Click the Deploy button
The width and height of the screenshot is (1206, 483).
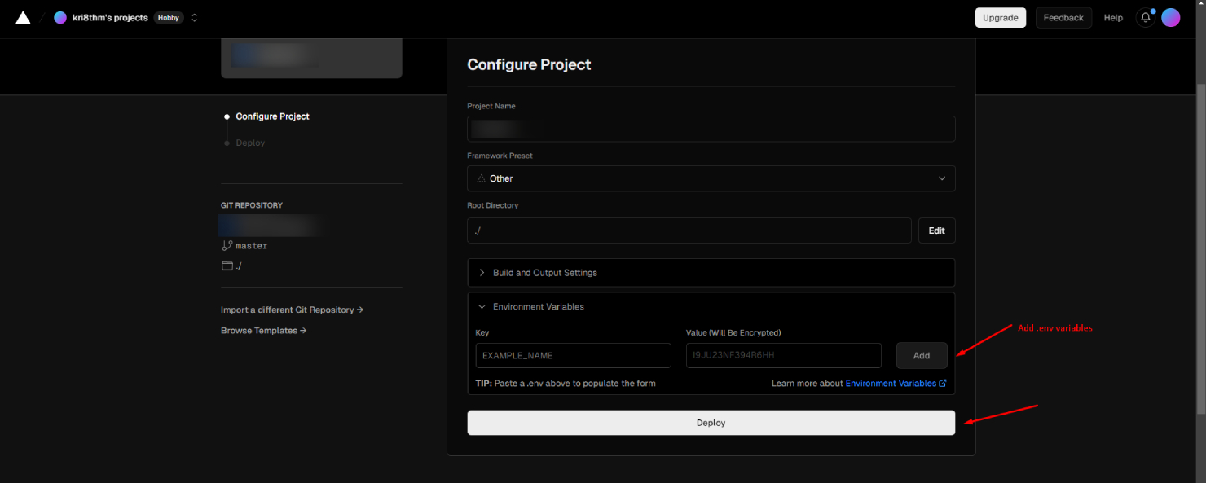[x=711, y=423]
